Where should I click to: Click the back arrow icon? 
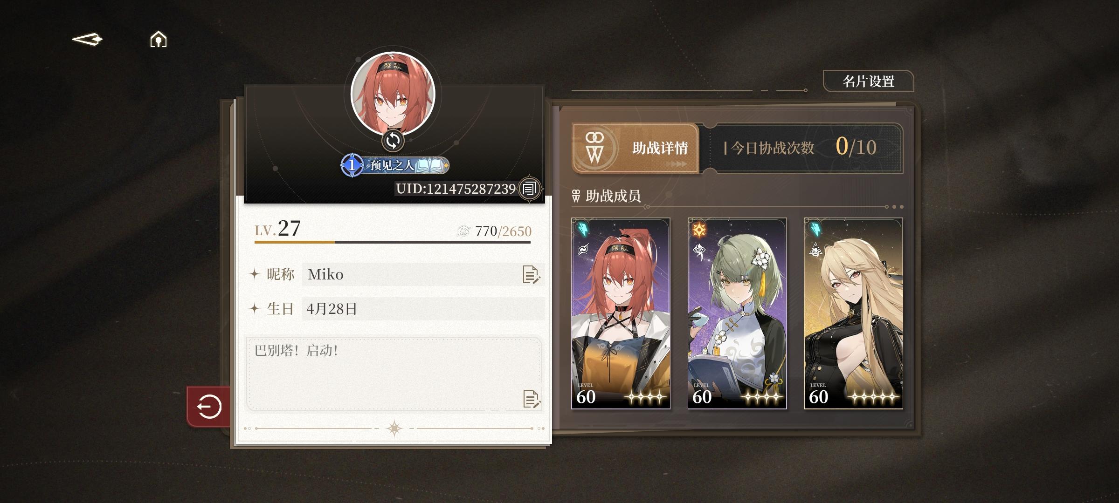(x=87, y=40)
